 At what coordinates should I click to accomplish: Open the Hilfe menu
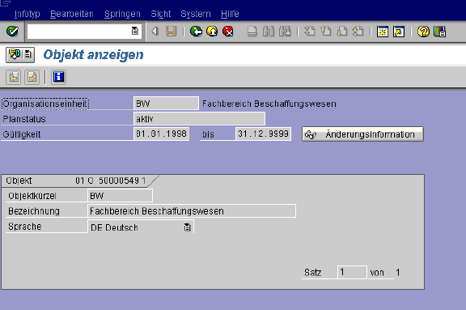click(230, 14)
